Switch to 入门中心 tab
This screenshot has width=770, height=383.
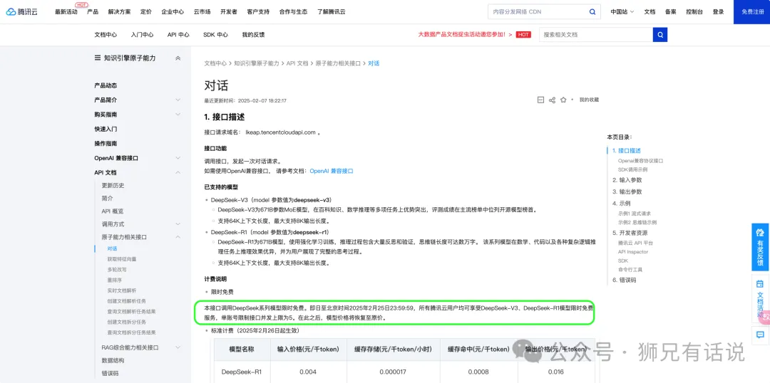pyautogui.click(x=142, y=35)
